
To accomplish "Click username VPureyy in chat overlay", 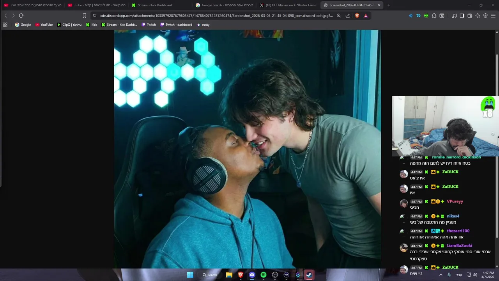I will point(455,201).
